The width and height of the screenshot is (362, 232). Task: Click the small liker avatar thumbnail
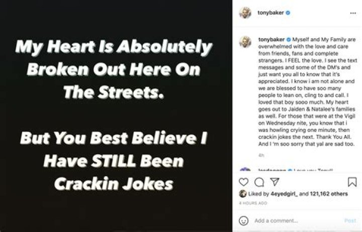pos(243,194)
